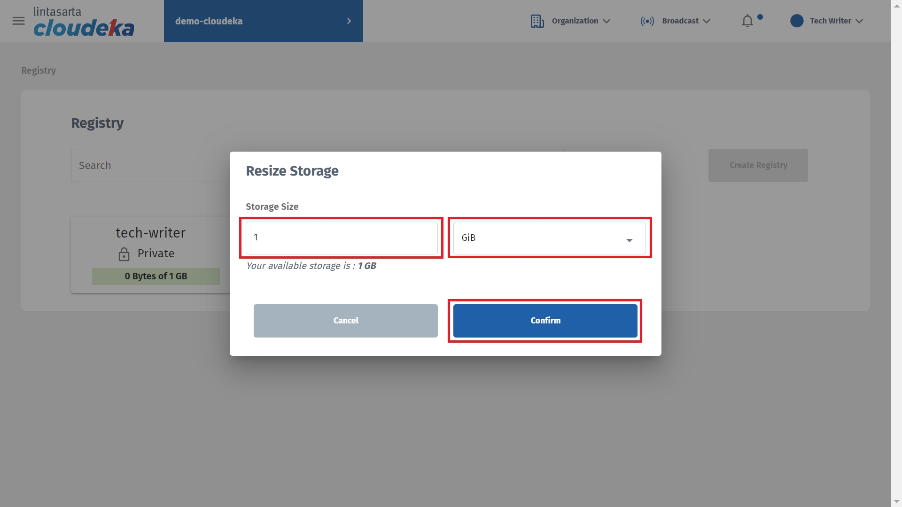The height and width of the screenshot is (507, 902).
Task: Click the Registry breadcrumb
Action: point(39,70)
